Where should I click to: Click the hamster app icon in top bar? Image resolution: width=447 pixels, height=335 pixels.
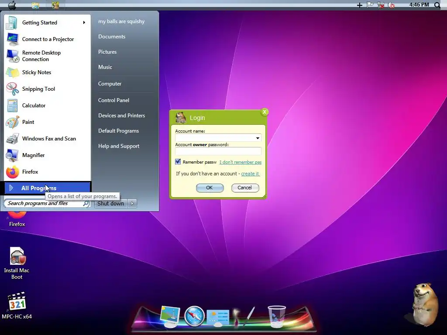tap(55, 5)
